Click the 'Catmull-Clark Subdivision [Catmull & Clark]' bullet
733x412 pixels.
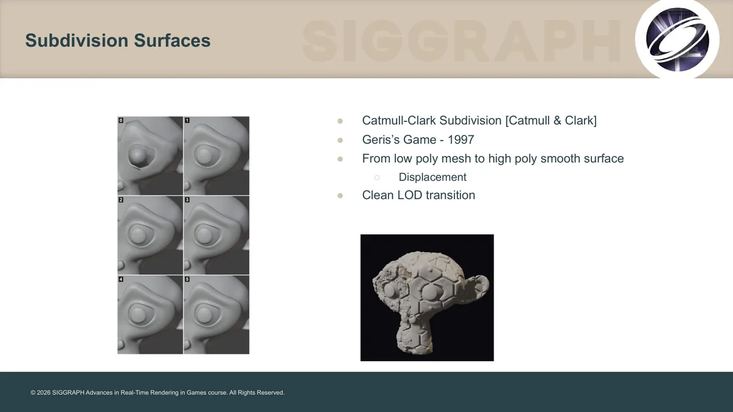(480, 120)
